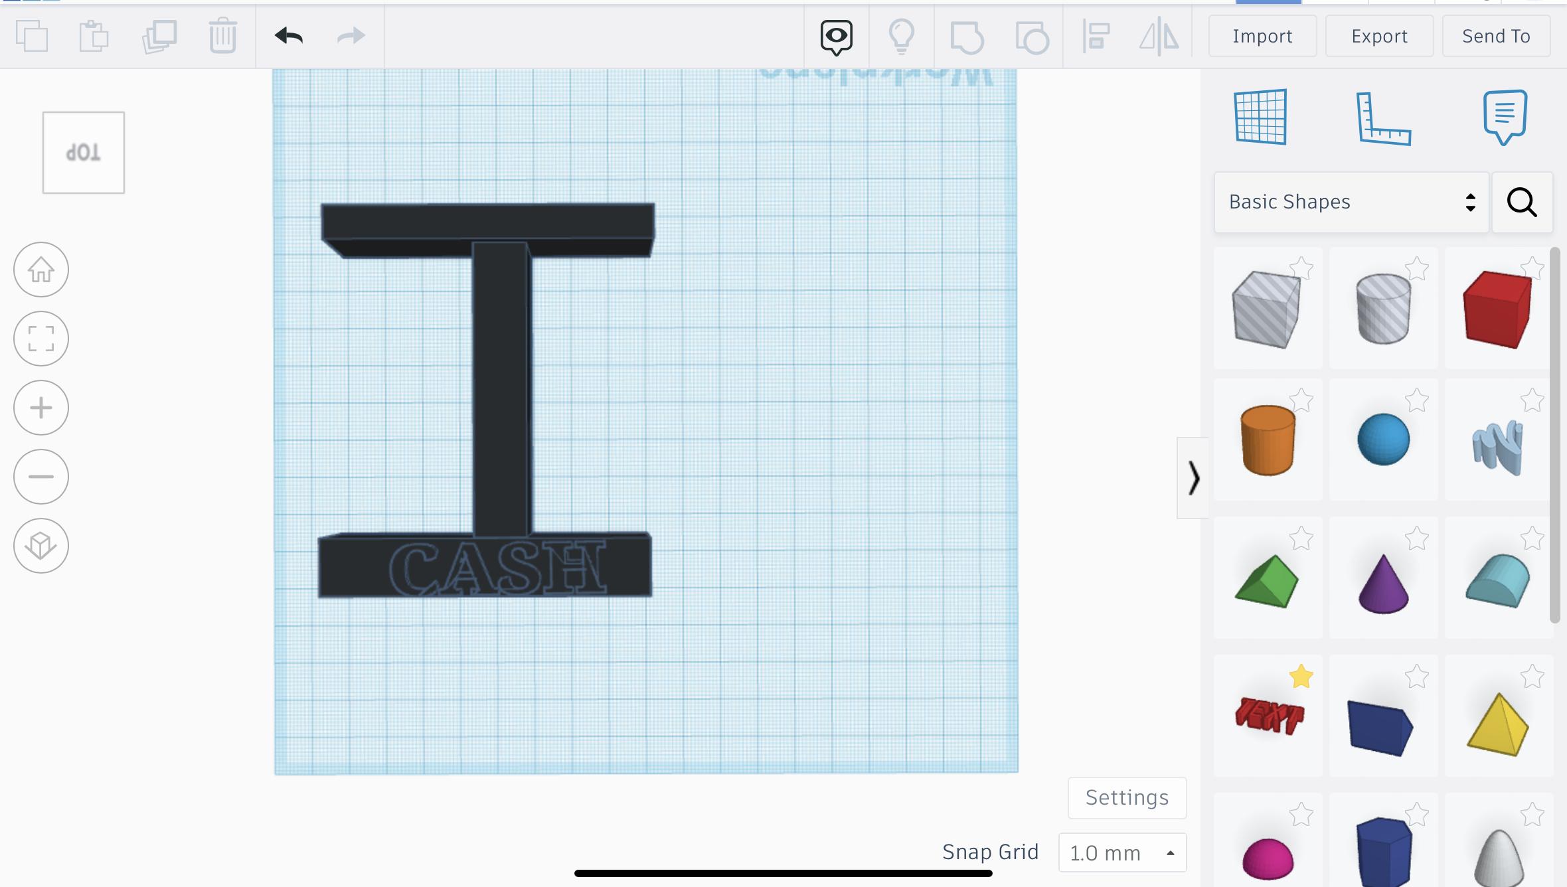The image size is (1567, 887).
Task: Click the Group shapes icon
Action: [x=966, y=37]
